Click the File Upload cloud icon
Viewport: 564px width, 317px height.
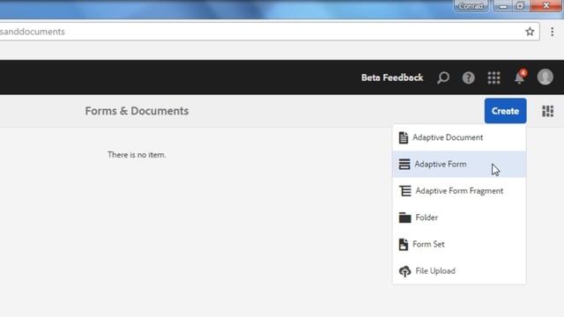(404, 271)
